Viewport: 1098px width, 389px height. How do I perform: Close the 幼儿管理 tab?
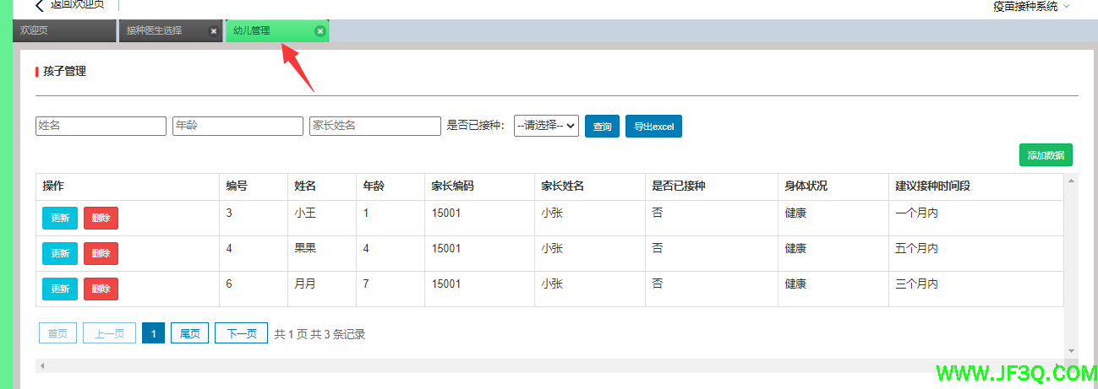(x=320, y=31)
